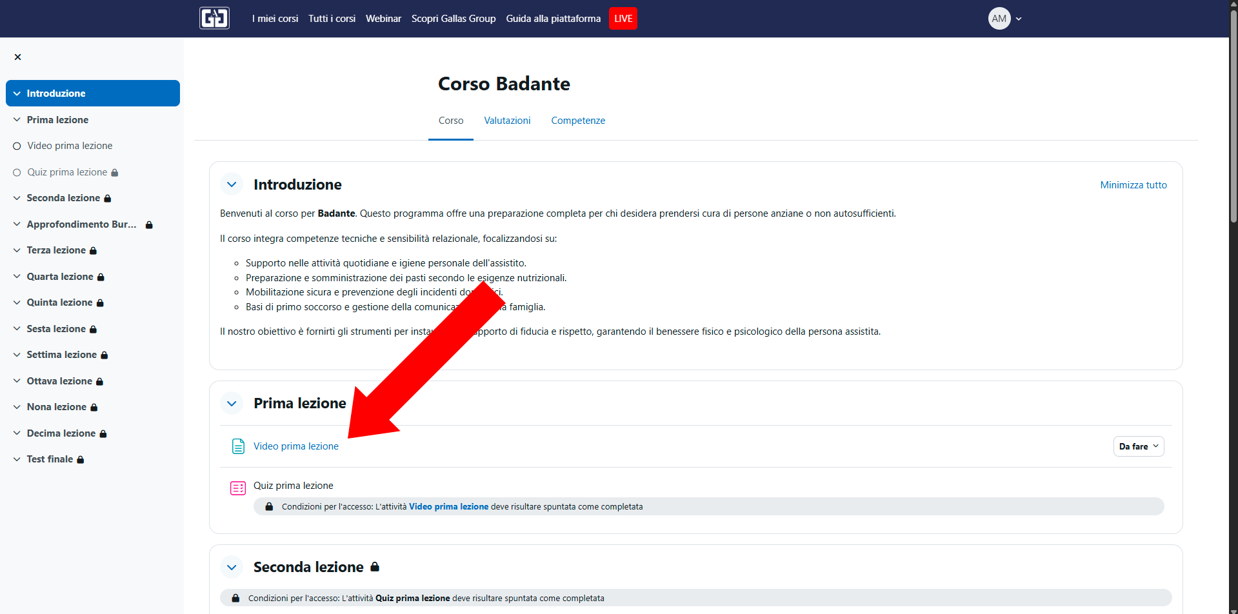This screenshot has height=614, width=1238.
Task: Open the Video prima lezione link
Action: 295,446
